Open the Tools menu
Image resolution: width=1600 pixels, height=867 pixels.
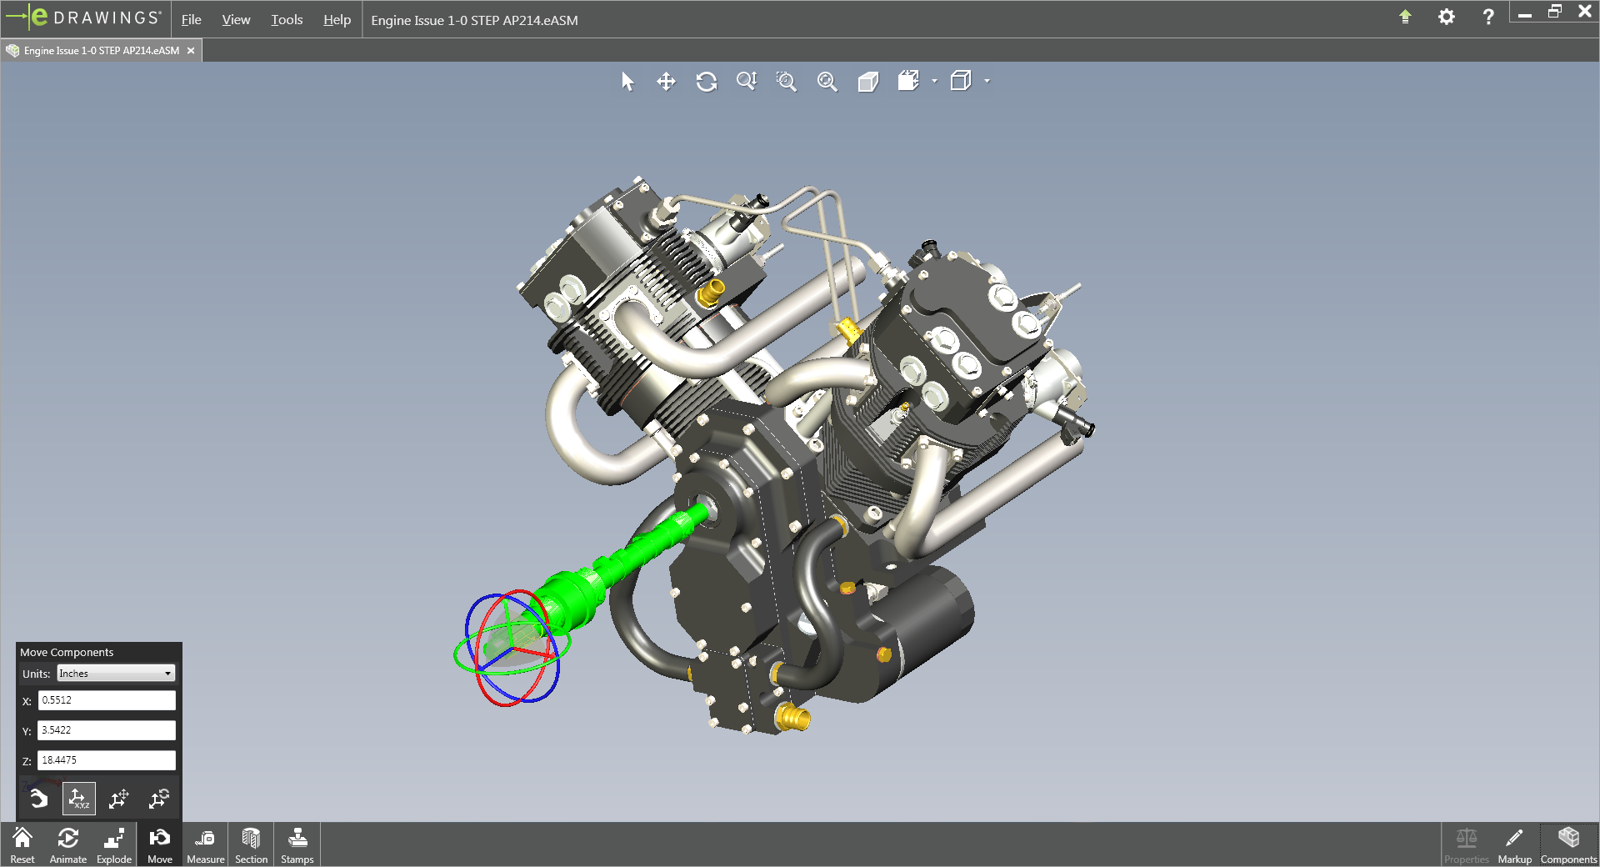coord(286,20)
